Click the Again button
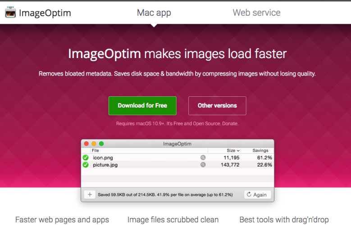Screen dimensions: 351x225 click(x=257, y=194)
